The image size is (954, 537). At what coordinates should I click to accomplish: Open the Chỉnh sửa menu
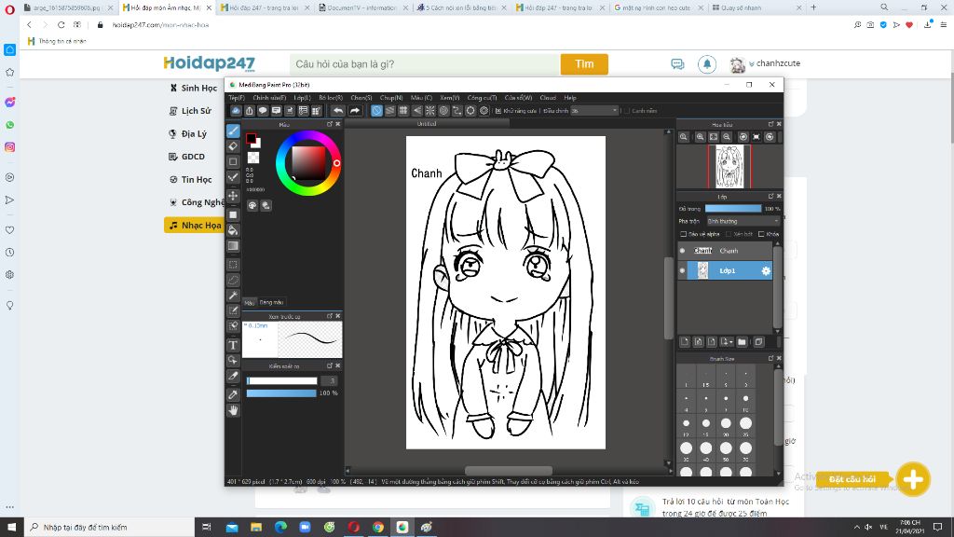[269, 97]
